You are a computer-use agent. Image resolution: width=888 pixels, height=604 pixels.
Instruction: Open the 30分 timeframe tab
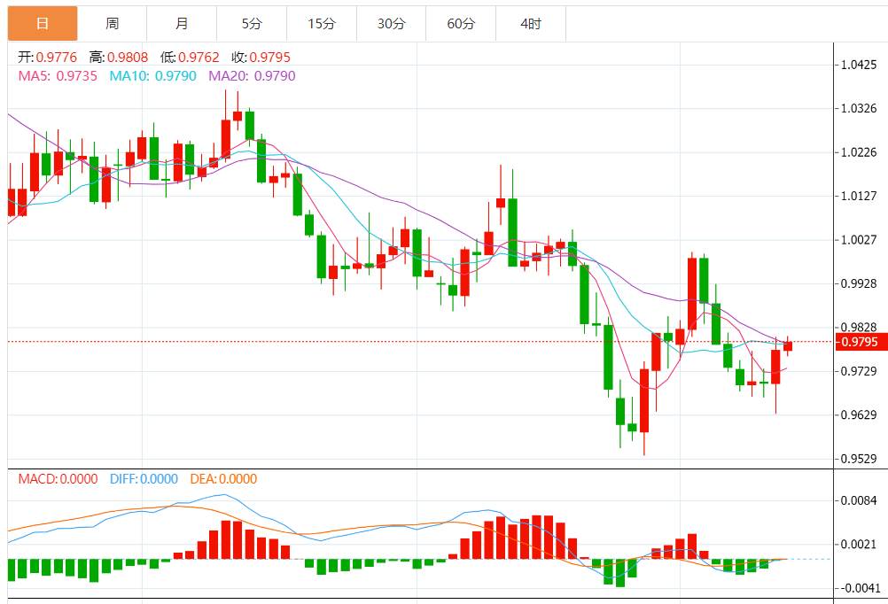392,24
